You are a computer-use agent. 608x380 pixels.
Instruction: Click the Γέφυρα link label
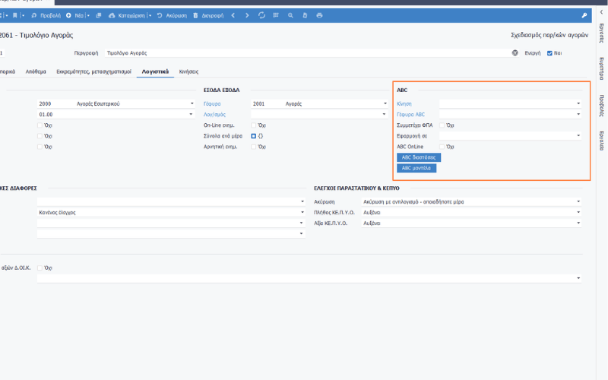(x=212, y=104)
